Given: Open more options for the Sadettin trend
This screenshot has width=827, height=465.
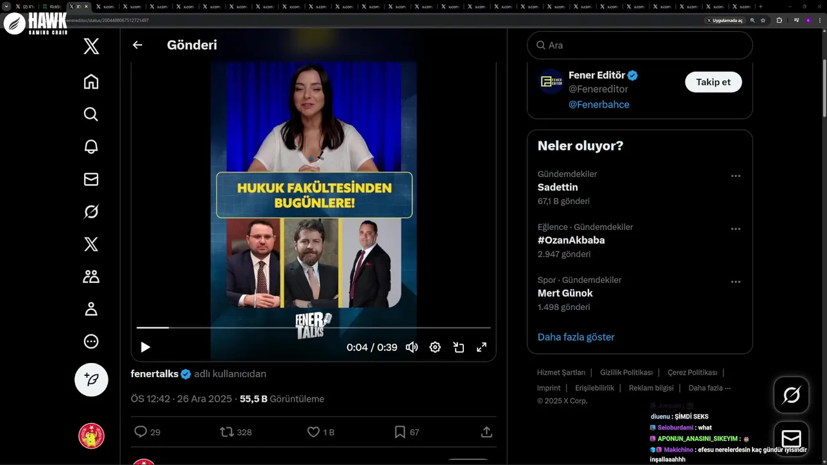Looking at the screenshot, I should [735, 176].
